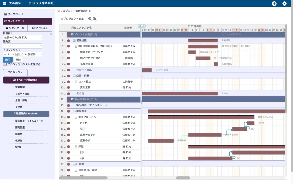Click timeline left arrow navigator
This screenshot has height=183, width=293.
coord(139,26)
